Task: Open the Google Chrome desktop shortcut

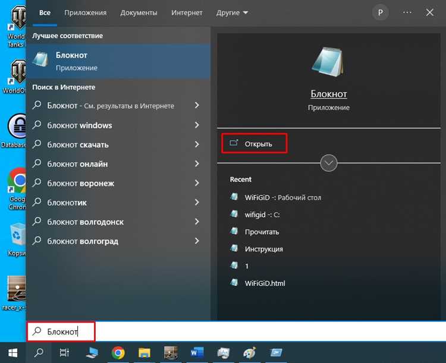Action: [17, 188]
